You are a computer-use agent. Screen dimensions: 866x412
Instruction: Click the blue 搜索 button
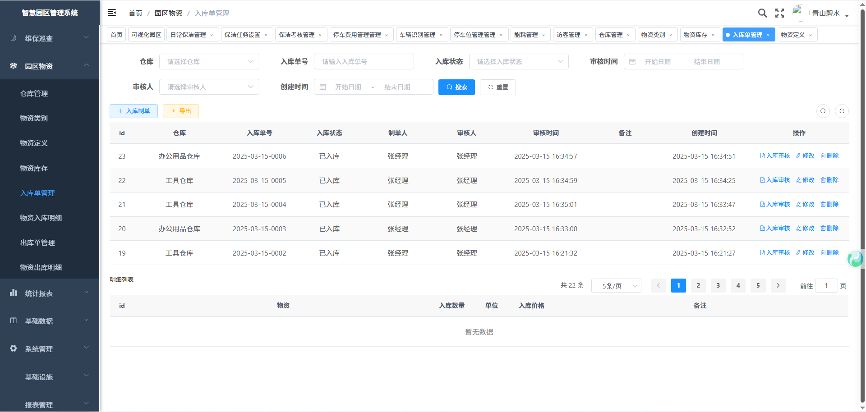coord(456,87)
